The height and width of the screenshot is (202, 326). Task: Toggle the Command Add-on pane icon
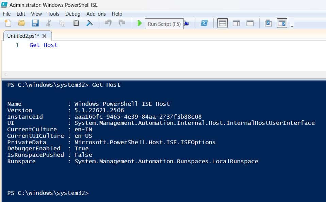[x=282, y=23]
